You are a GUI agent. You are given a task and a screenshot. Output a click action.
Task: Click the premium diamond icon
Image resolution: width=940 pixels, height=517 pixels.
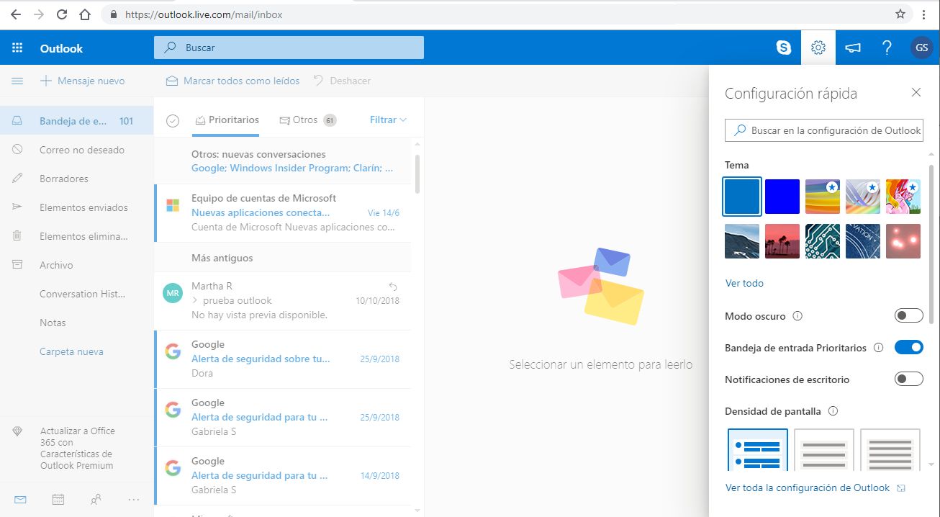(x=18, y=431)
